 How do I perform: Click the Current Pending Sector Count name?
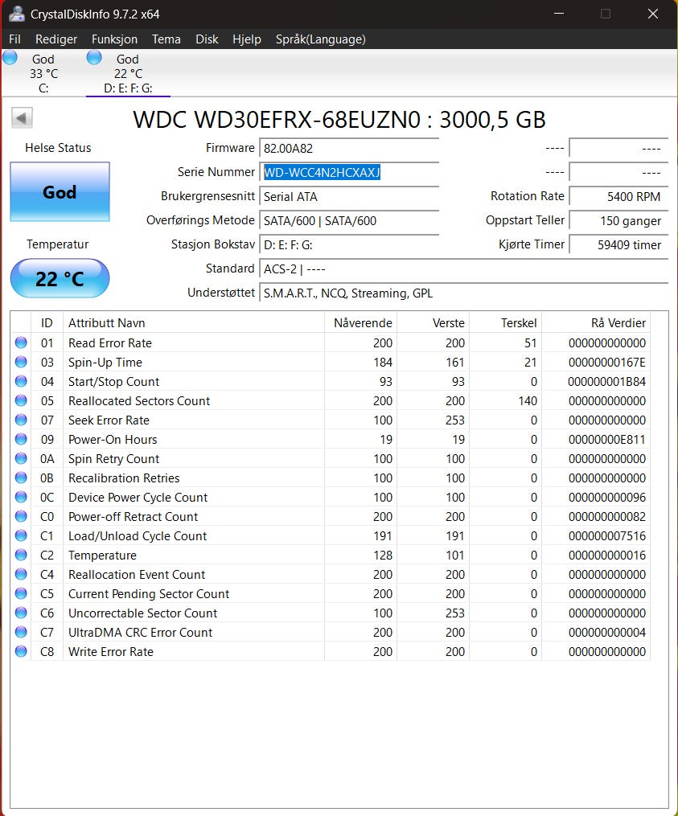click(149, 594)
